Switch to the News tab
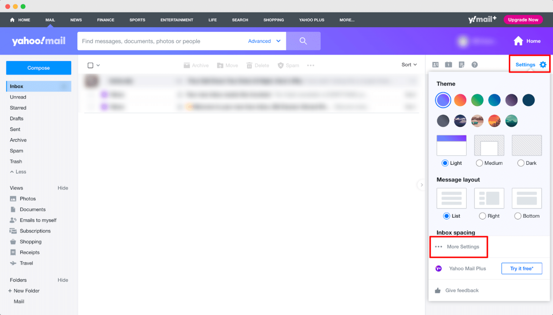This screenshot has height=315, width=553. click(x=76, y=20)
